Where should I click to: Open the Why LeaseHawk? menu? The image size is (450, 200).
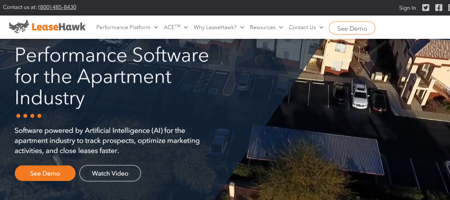coord(215,27)
